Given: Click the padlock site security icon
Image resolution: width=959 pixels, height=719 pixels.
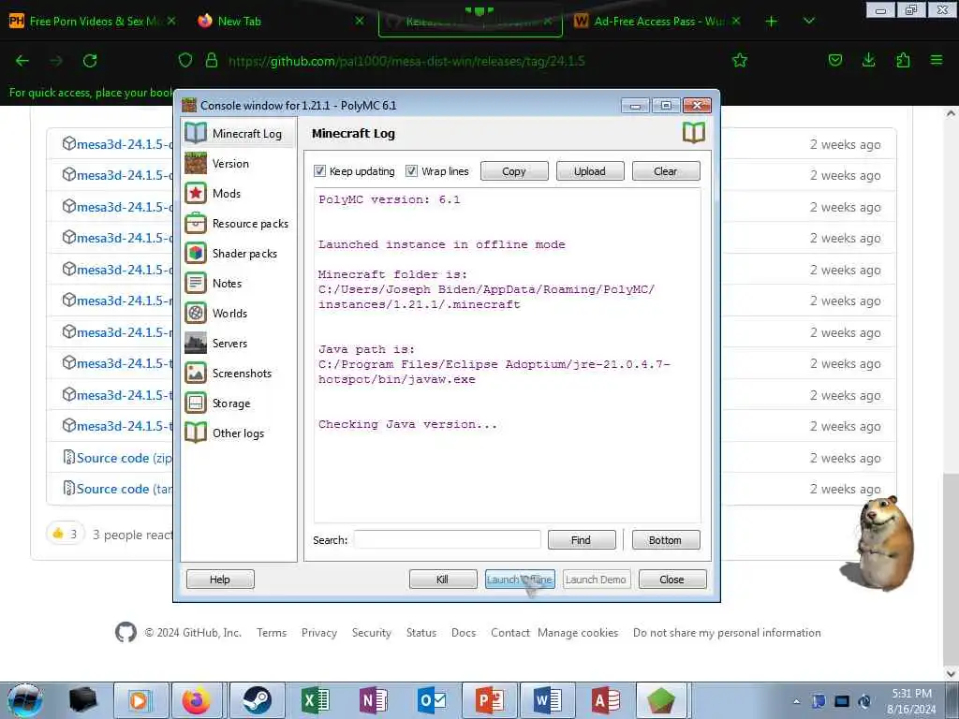Looking at the screenshot, I should pos(212,61).
